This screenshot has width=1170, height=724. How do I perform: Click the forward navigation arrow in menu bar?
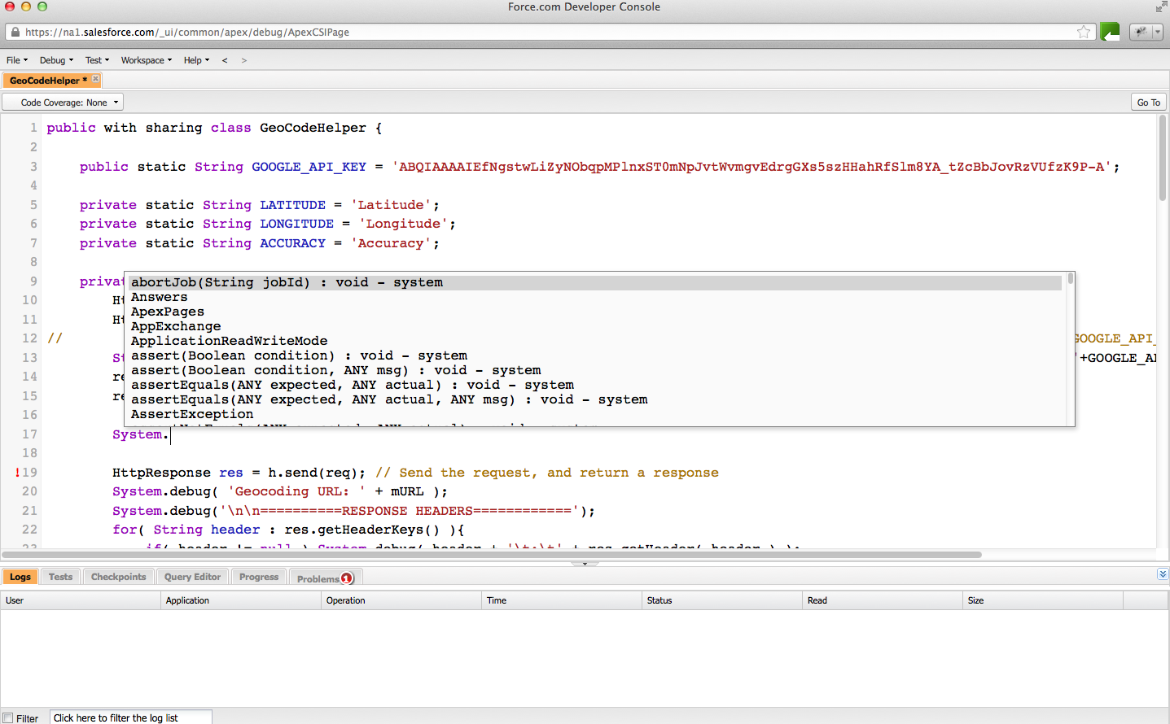[x=243, y=60]
